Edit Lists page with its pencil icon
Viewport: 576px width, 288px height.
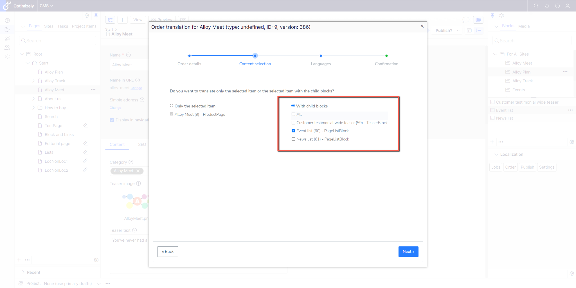(85, 152)
